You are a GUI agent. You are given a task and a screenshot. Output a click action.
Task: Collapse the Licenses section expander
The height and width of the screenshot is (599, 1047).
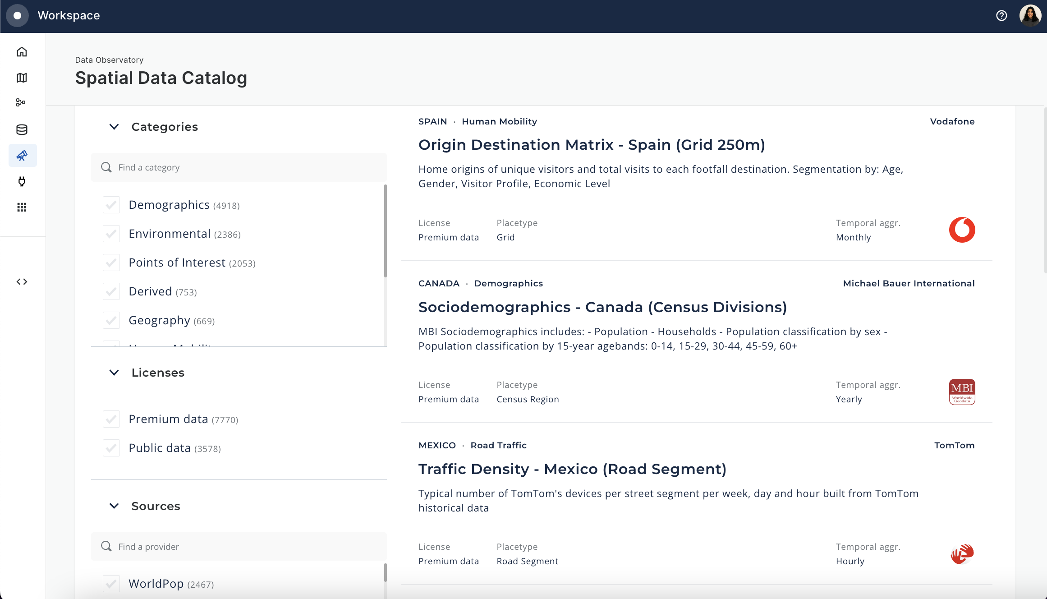pos(113,373)
